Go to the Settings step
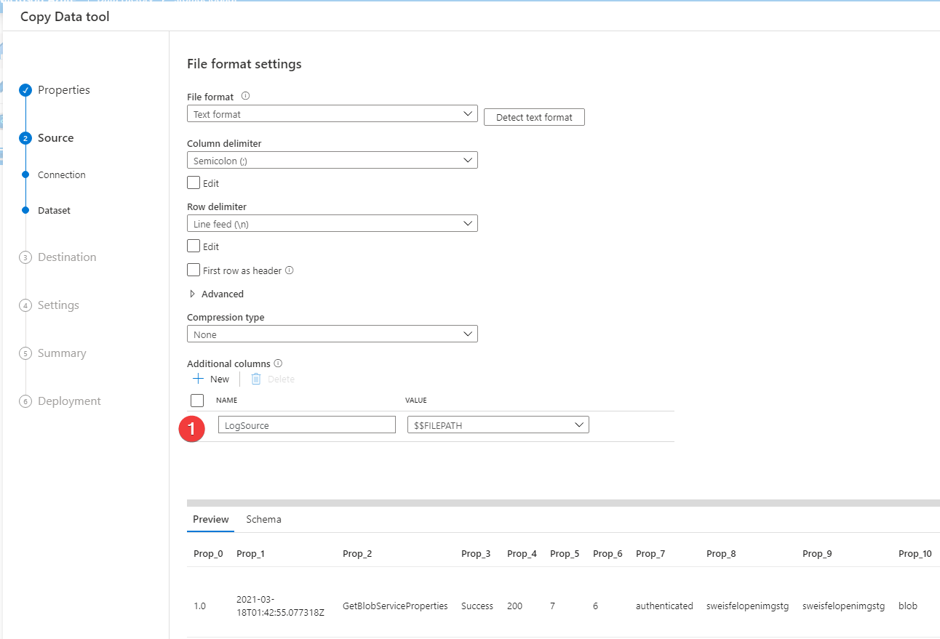Image resolution: width=940 pixels, height=639 pixels. (58, 305)
